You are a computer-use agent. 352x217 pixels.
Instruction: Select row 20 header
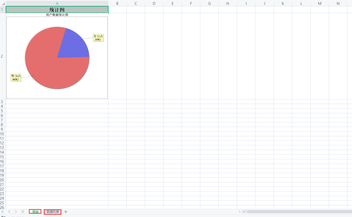click(x=3, y=180)
